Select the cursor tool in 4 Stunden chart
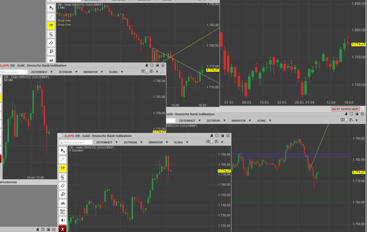The width and height of the screenshot is (367, 232). click(x=63, y=151)
